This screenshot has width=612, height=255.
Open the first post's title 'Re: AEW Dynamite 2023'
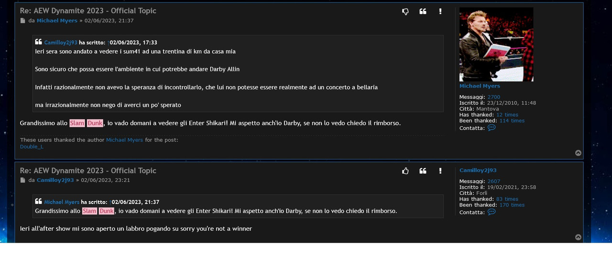(88, 10)
